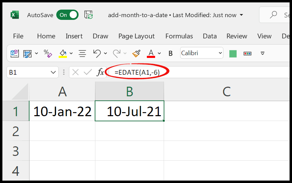Expand the Calibri font dropdown
292x183 pixels.
click(220, 53)
